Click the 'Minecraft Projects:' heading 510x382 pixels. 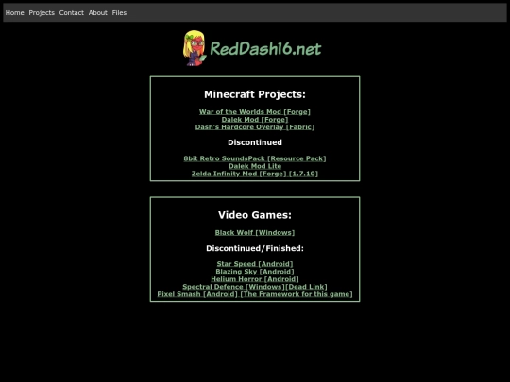(255, 94)
